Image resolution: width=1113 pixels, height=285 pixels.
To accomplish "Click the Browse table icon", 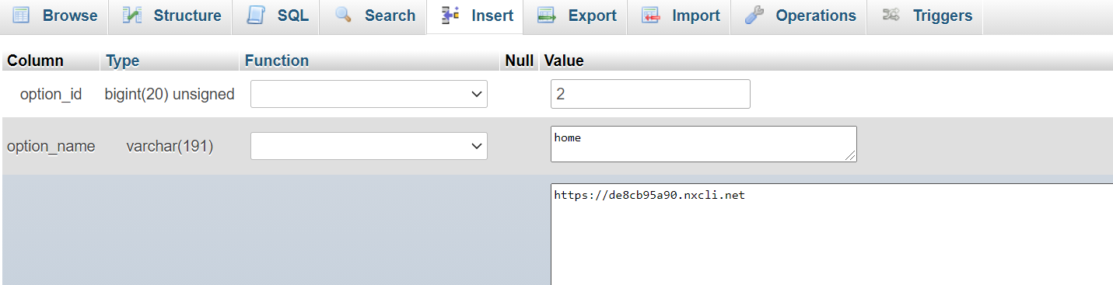I will 22,16.
